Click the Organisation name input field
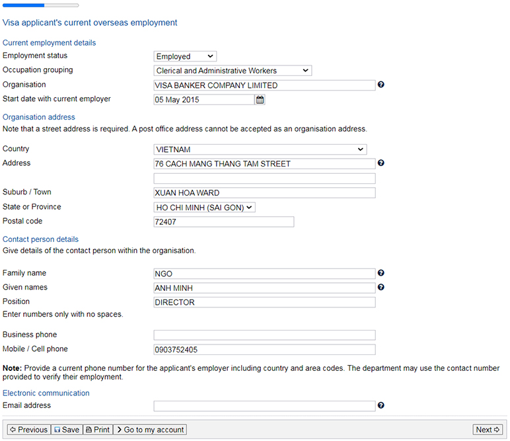This screenshot has width=510, height=441. pyautogui.click(x=264, y=85)
